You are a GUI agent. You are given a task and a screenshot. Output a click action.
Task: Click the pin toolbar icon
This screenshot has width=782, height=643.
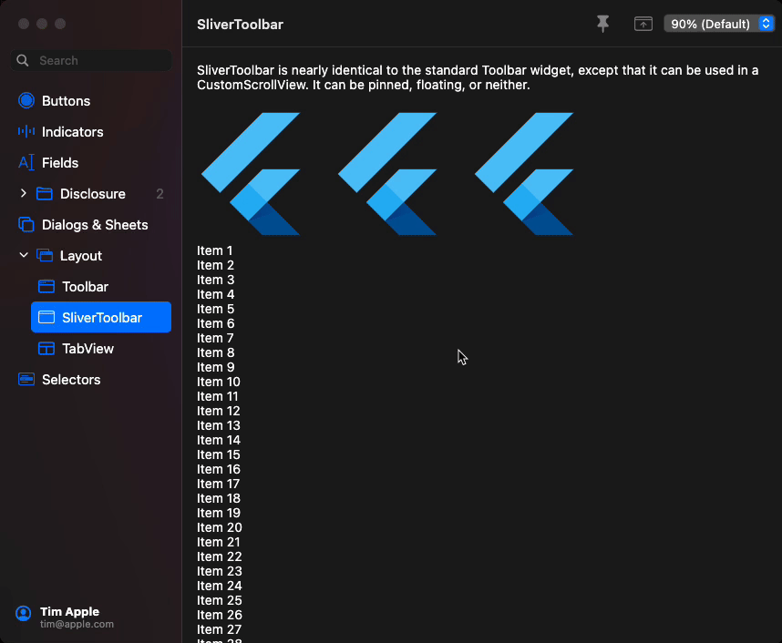(x=602, y=24)
